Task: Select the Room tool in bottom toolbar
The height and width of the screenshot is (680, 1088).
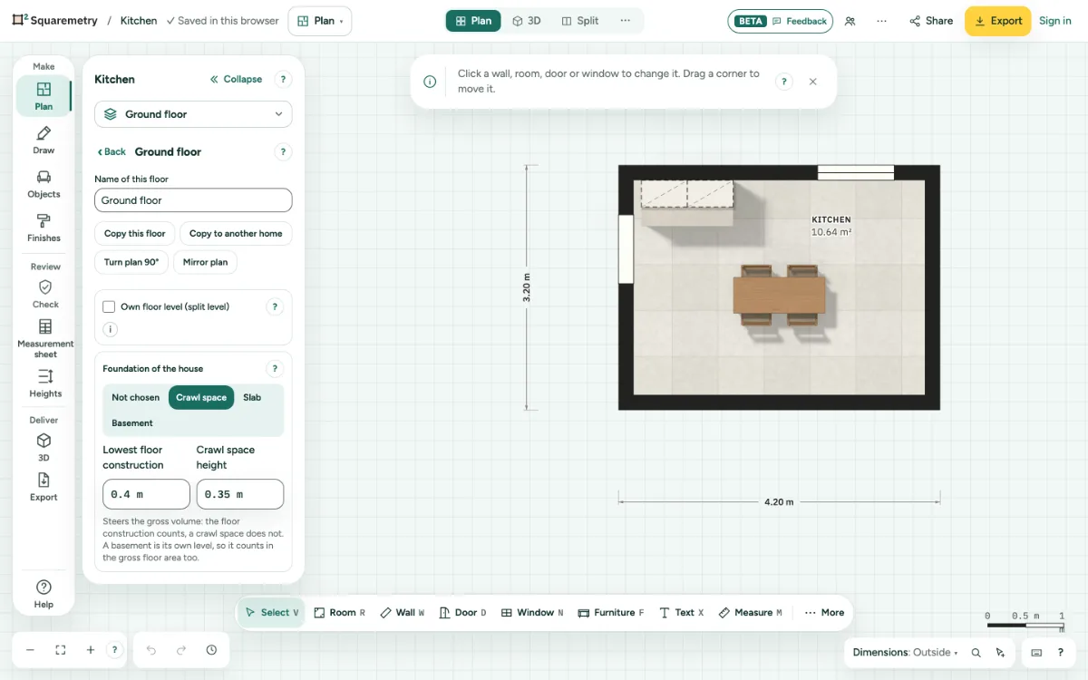Action: (339, 612)
